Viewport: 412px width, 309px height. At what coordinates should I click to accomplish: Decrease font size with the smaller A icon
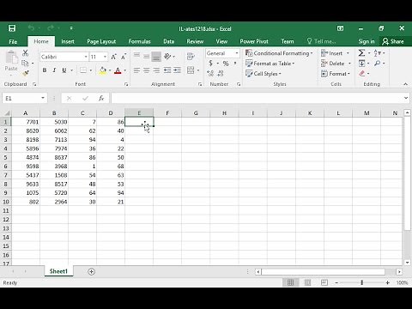(124, 57)
